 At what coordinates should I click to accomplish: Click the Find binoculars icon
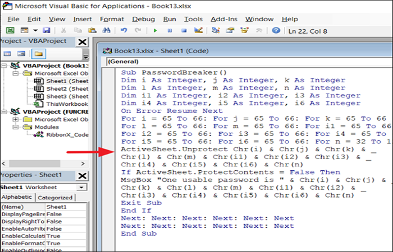point(106,30)
